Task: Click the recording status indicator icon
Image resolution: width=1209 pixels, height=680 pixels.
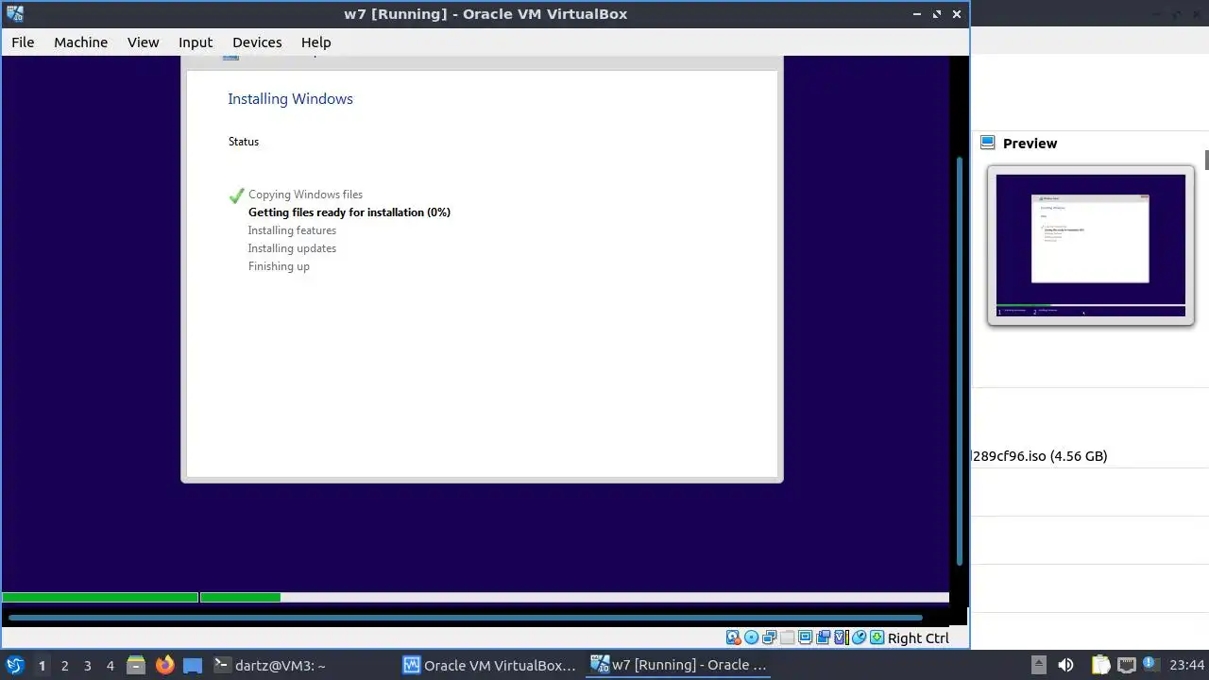Action: click(x=823, y=637)
